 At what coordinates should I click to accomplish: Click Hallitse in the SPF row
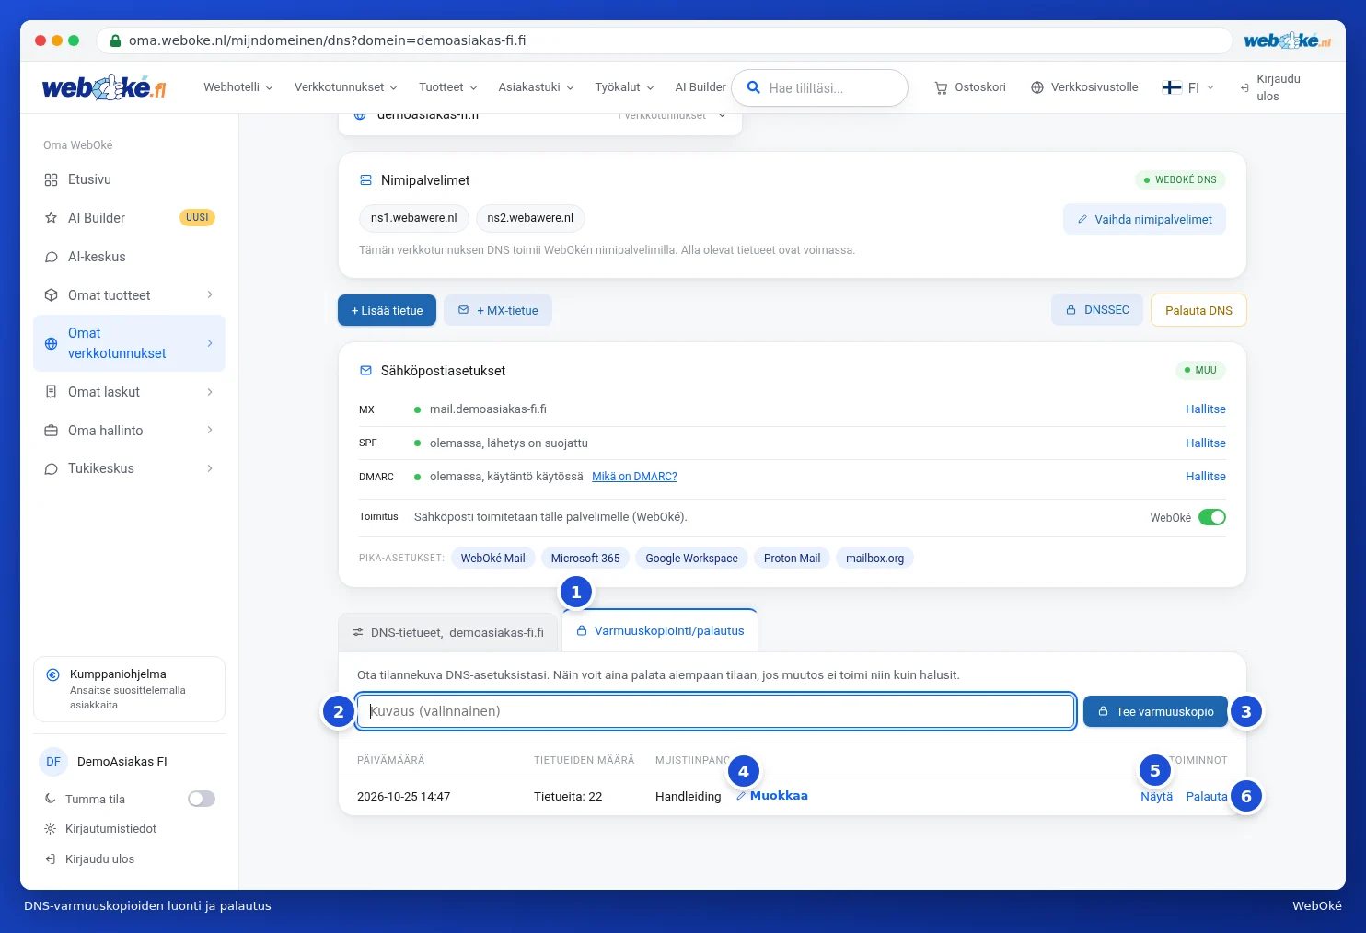point(1206,443)
